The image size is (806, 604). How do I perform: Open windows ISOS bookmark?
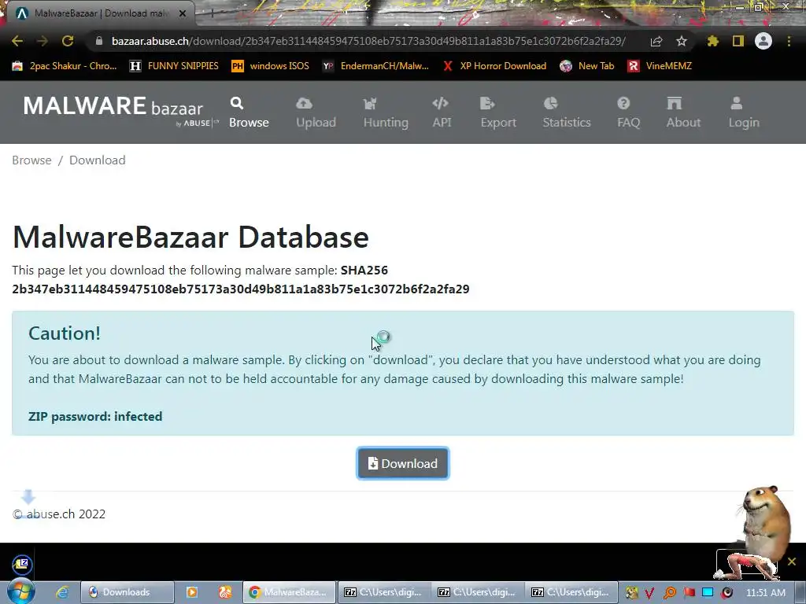click(x=271, y=66)
